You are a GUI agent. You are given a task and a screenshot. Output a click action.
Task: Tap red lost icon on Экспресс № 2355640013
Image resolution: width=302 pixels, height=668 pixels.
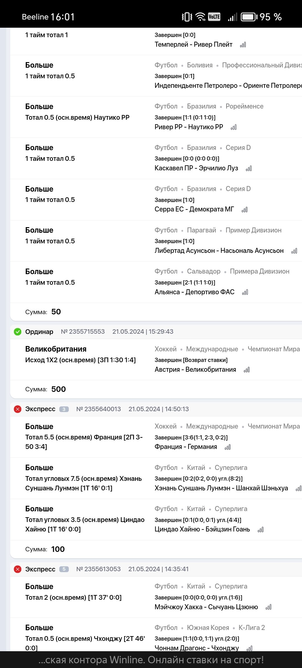coord(18,409)
